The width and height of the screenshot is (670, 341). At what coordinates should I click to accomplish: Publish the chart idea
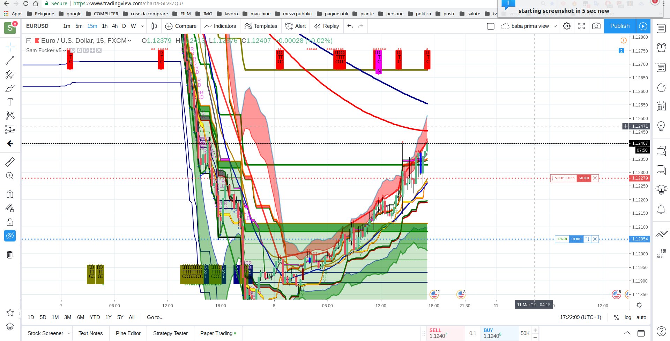click(620, 26)
